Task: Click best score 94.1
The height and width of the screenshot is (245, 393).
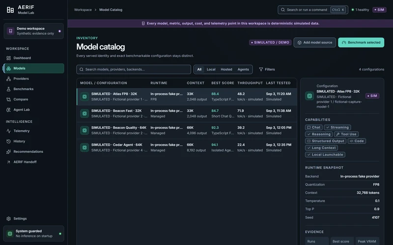Action: 215,145
